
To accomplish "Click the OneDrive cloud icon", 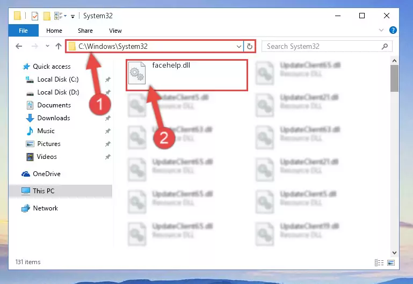I will pyautogui.click(x=26, y=174).
